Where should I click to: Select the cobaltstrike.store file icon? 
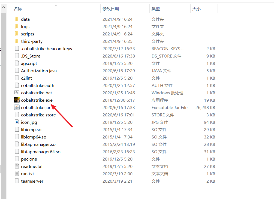point(17,114)
